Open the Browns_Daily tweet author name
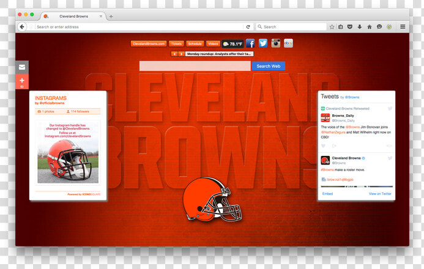 pos(343,116)
